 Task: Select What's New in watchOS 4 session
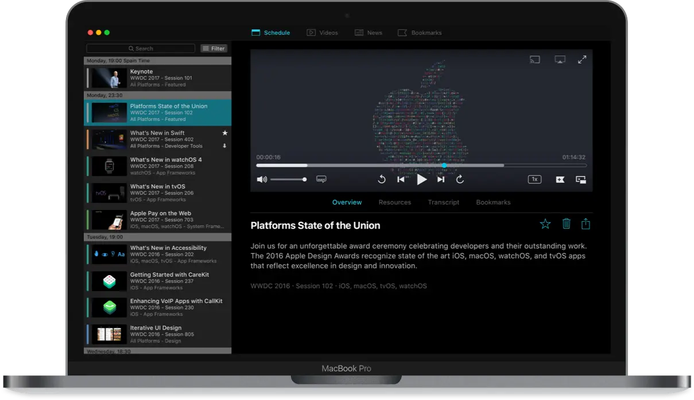tap(158, 166)
